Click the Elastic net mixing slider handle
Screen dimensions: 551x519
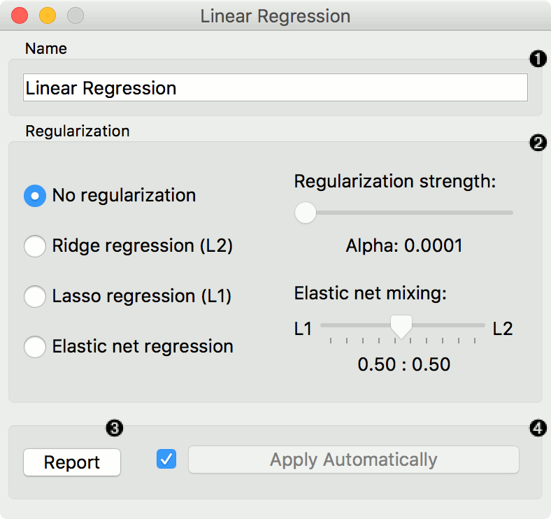pyautogui.click(x=401, y=325)
